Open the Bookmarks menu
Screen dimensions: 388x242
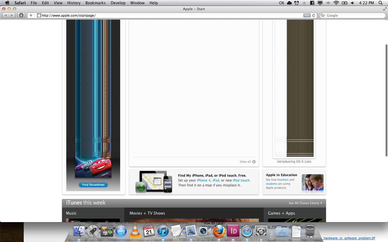tap(95, 3)
